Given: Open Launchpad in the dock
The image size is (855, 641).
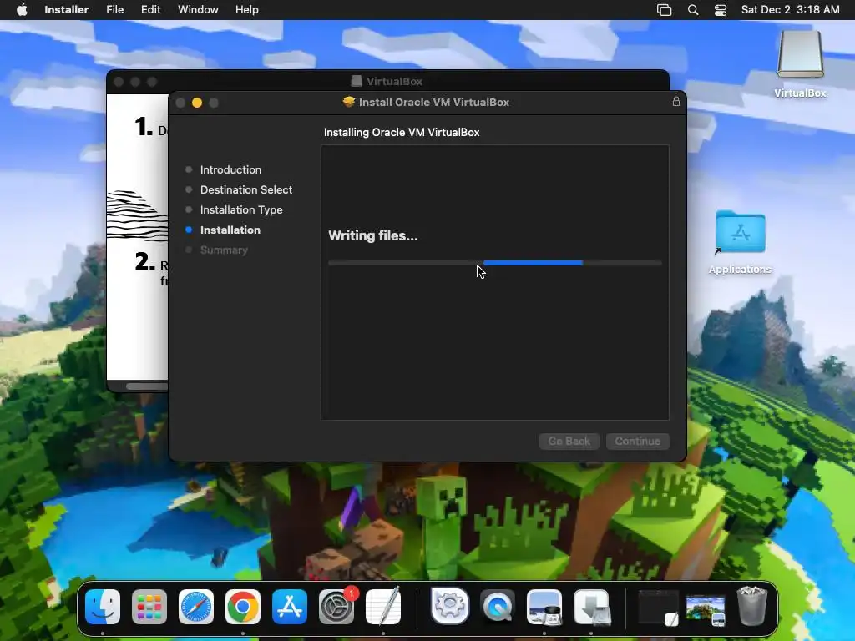Looking at the screenshot, I should coord(149,607).
